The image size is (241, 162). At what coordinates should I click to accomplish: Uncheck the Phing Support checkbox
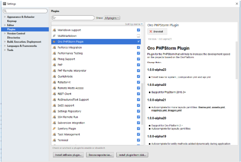click(139, 59)
